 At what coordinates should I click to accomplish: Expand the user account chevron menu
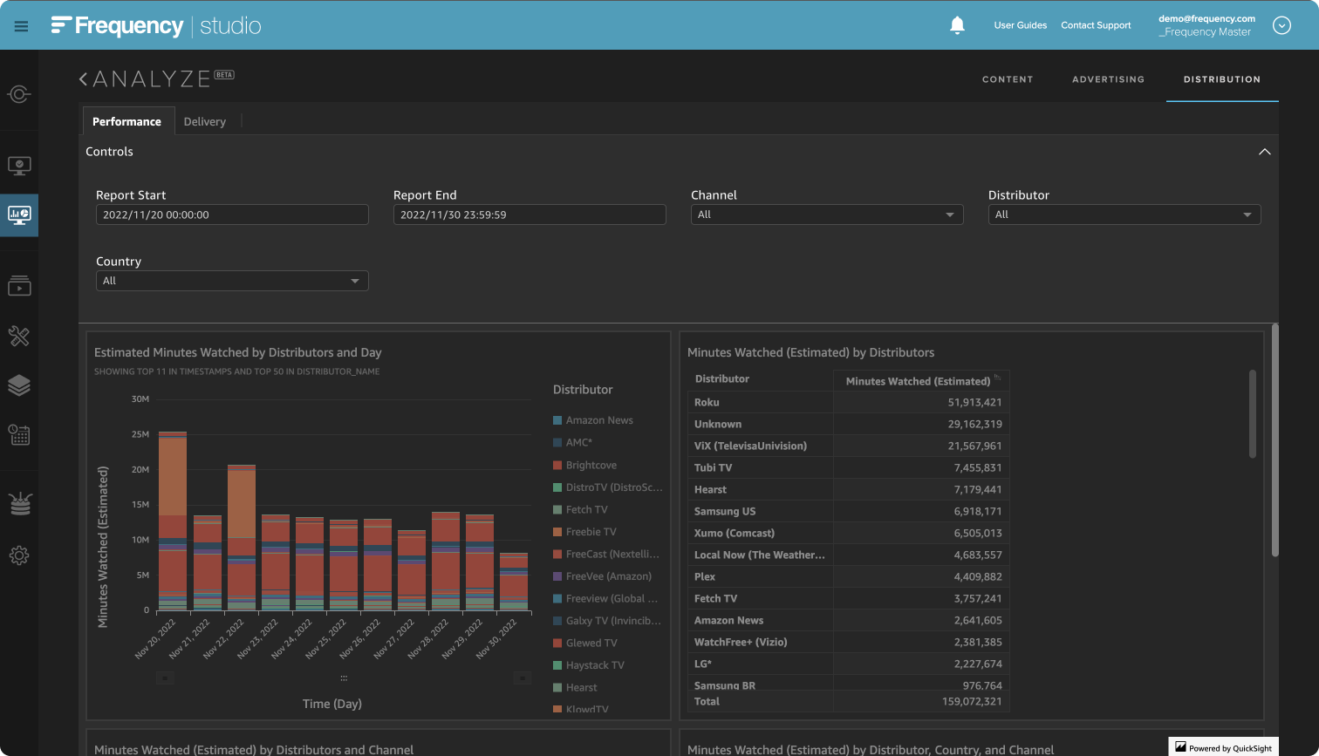pos(1281,25)
